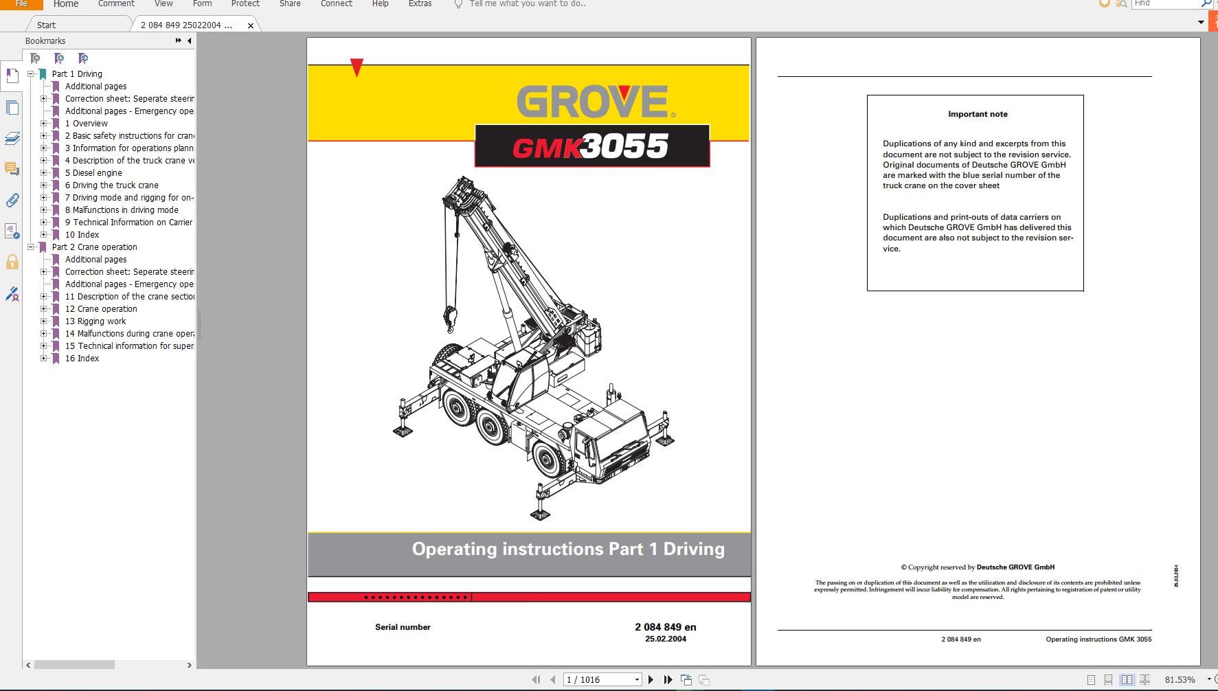Switch to continuous facing view
This screenshot has width=1218, height=691.
[x=1144, y=680]
